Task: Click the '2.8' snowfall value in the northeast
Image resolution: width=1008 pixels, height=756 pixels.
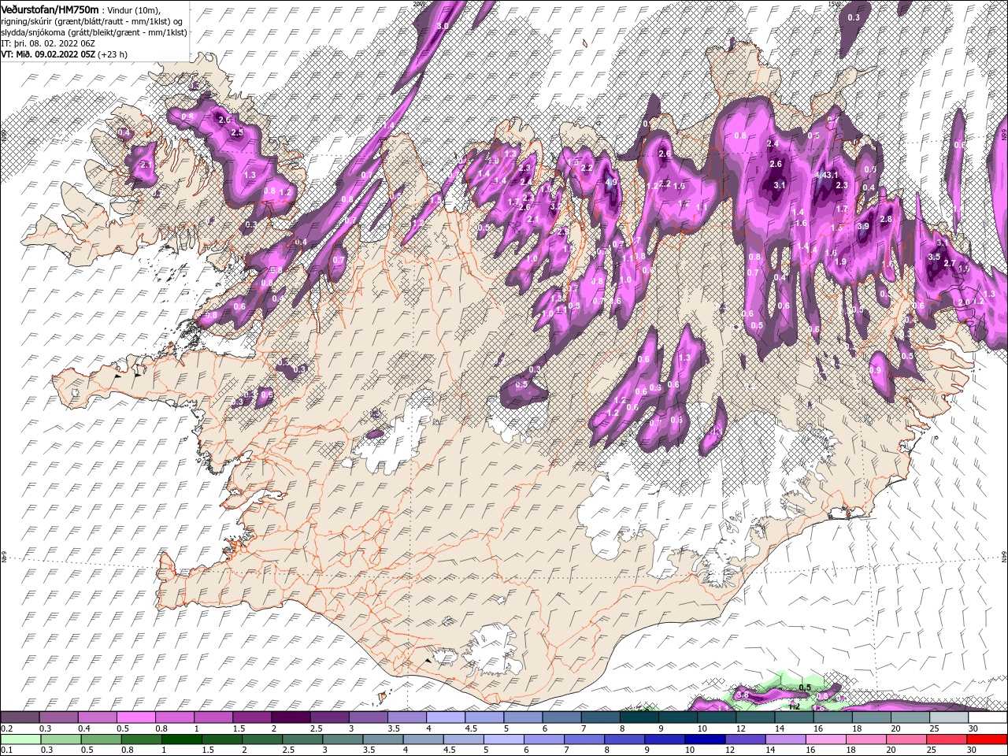Action: pos(886,219)
